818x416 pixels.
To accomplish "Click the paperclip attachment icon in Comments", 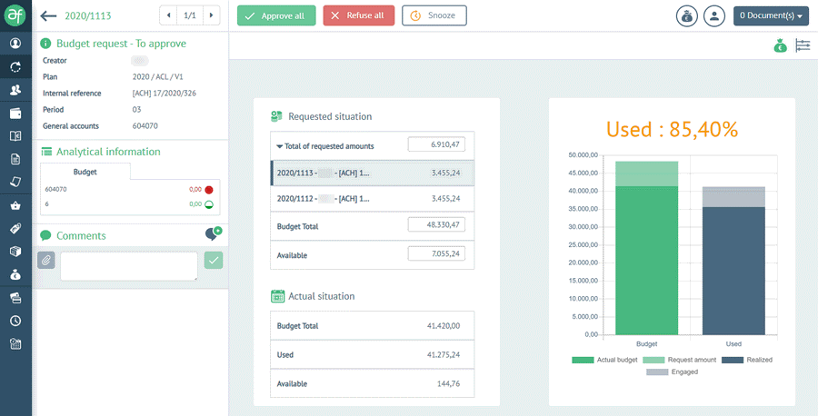I will (x=46, y=261).
